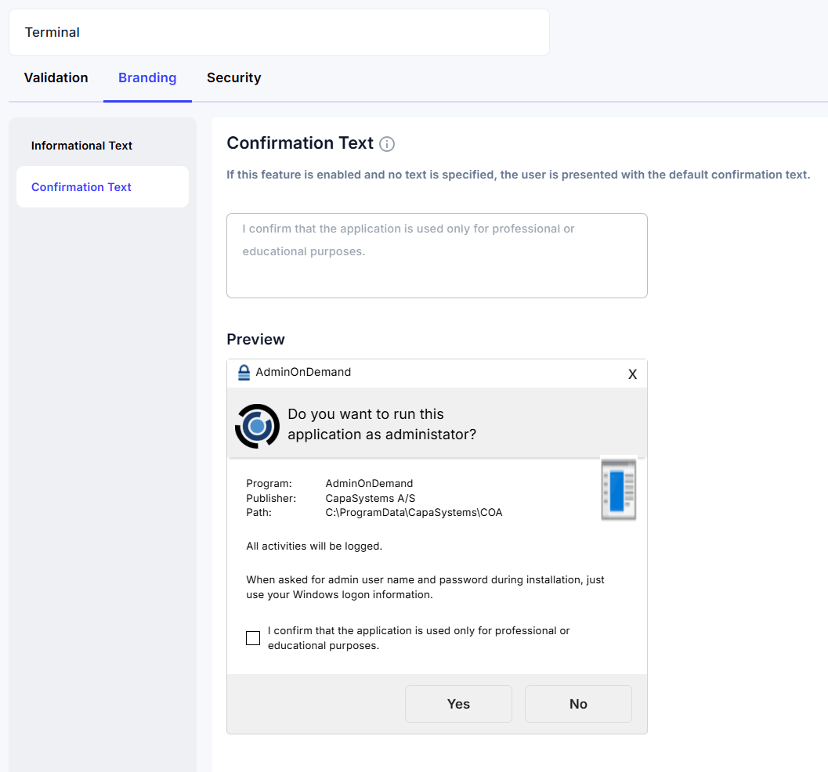Switch to the Validation tab
The image size is (828, 772).
(56, 78)
